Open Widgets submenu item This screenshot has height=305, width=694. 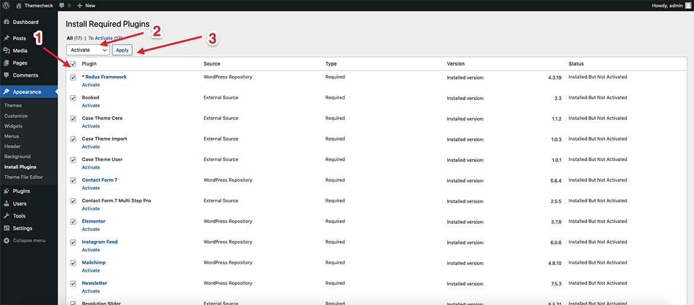[x=13, y=126]
